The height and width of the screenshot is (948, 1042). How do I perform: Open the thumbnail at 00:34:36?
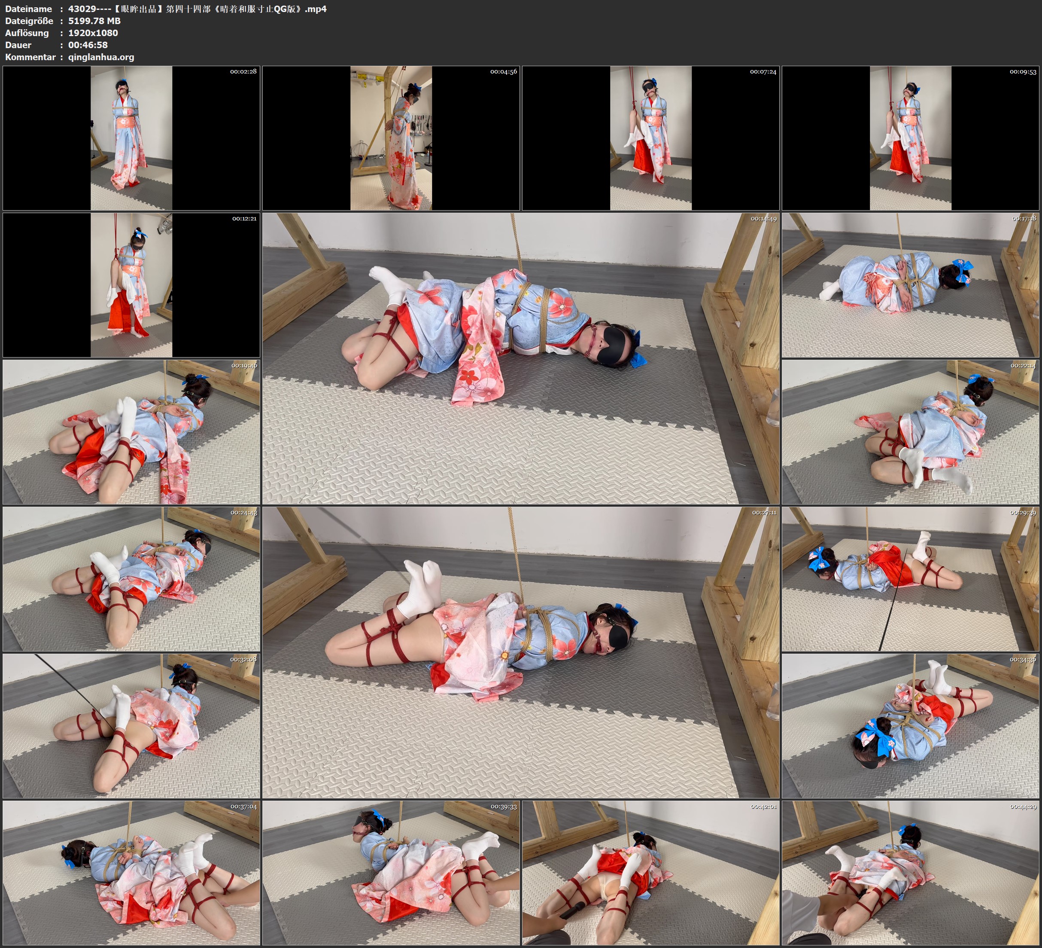click(910, 725)
